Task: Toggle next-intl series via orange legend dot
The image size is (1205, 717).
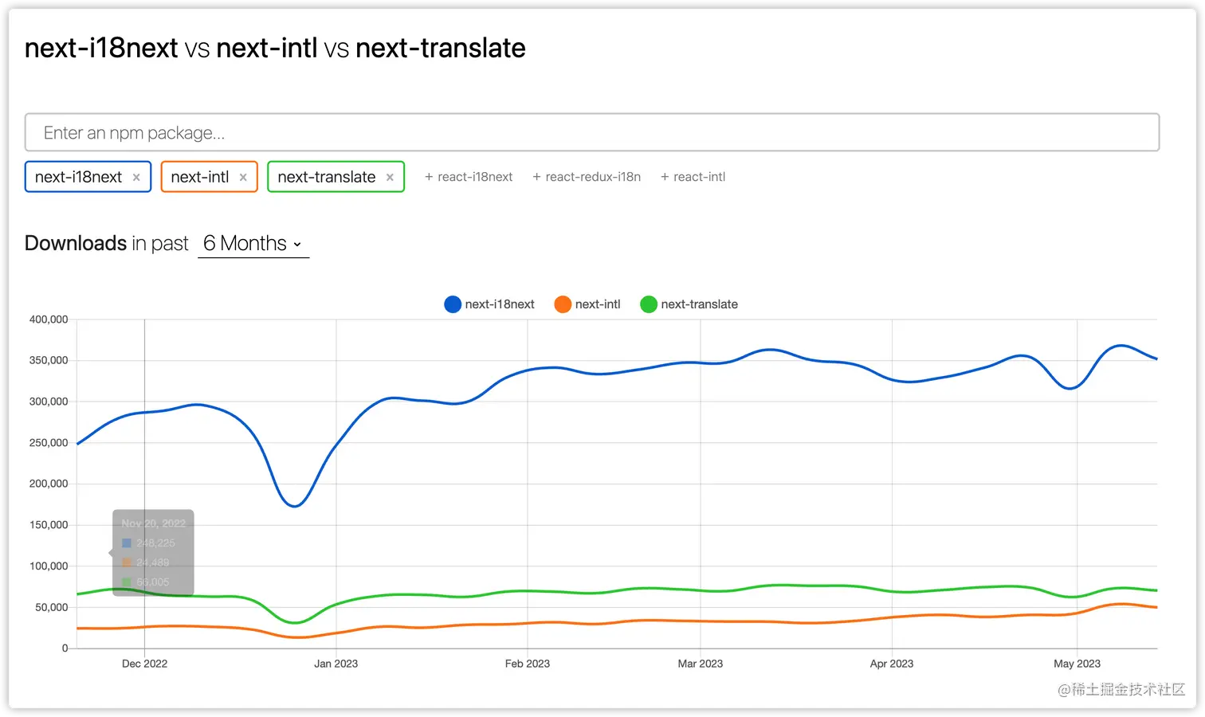Action: click(x=563, y=304)
